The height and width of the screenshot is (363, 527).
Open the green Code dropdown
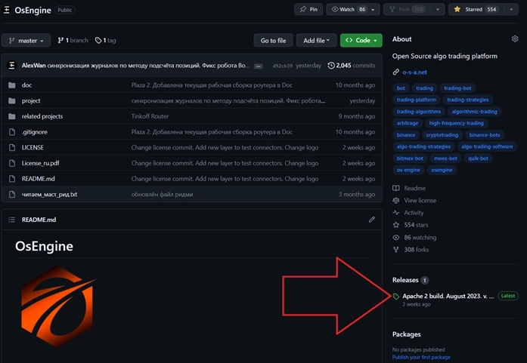click(x=361, y=40)
